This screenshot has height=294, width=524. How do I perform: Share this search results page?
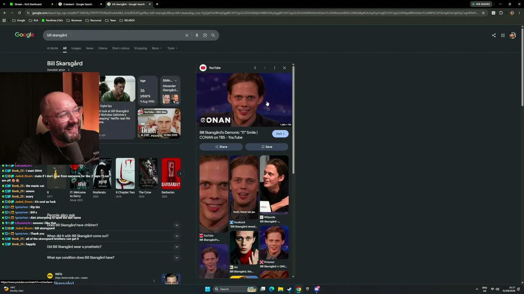coord(494,35)
